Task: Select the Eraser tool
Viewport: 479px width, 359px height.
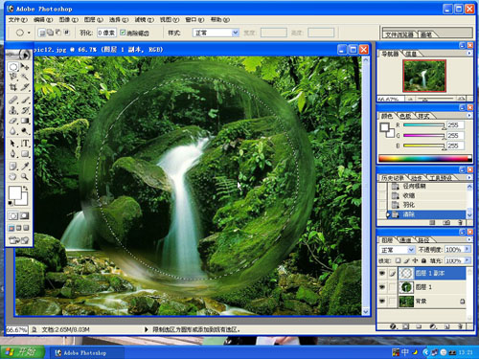Action: coord(13,121)
